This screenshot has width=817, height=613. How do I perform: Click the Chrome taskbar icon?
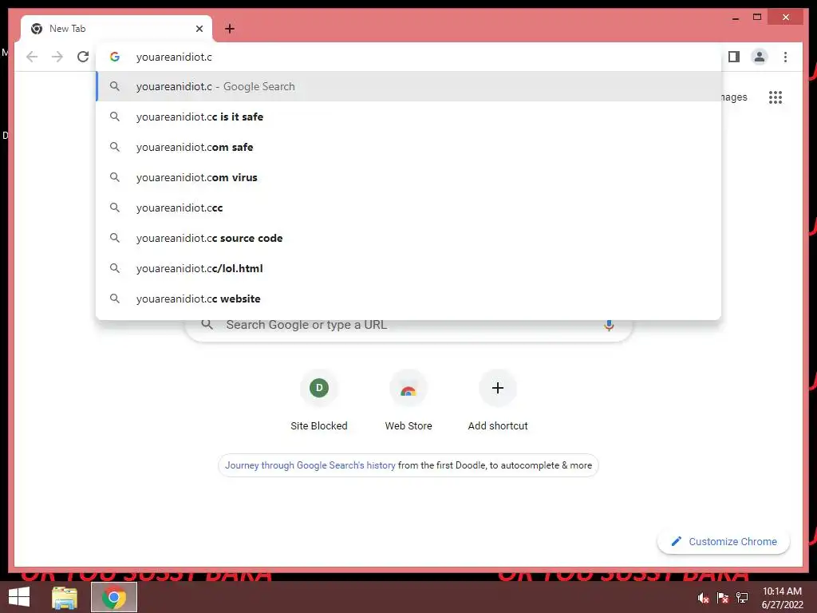[x=114, y=597]
